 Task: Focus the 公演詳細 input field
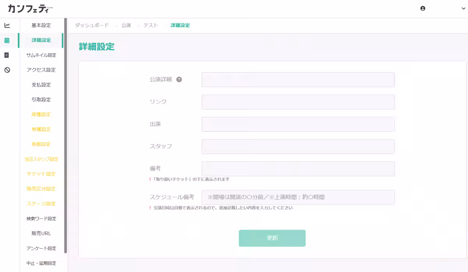(298, 79)
